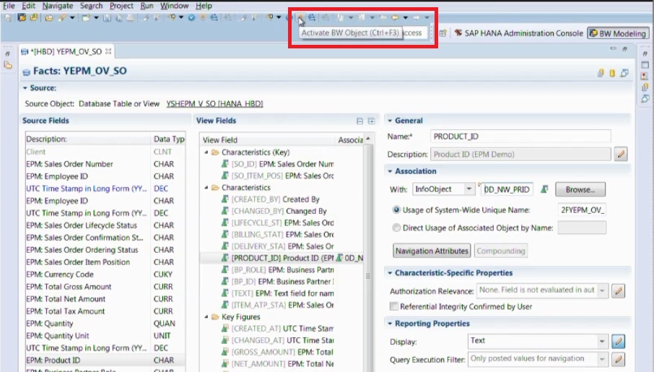Click pencil icon beside Description field
Viewport: 654px width, 372px height.
(621, 154)
